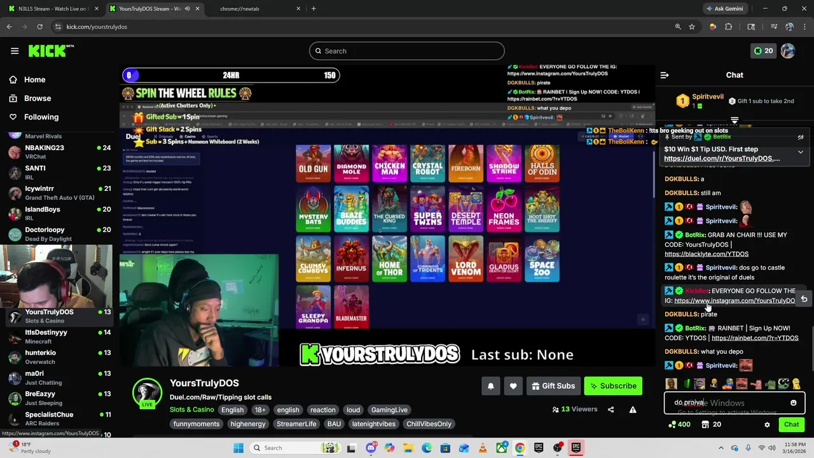
Task: Open the duel.com pinned message link
Action: click(722, 158)
